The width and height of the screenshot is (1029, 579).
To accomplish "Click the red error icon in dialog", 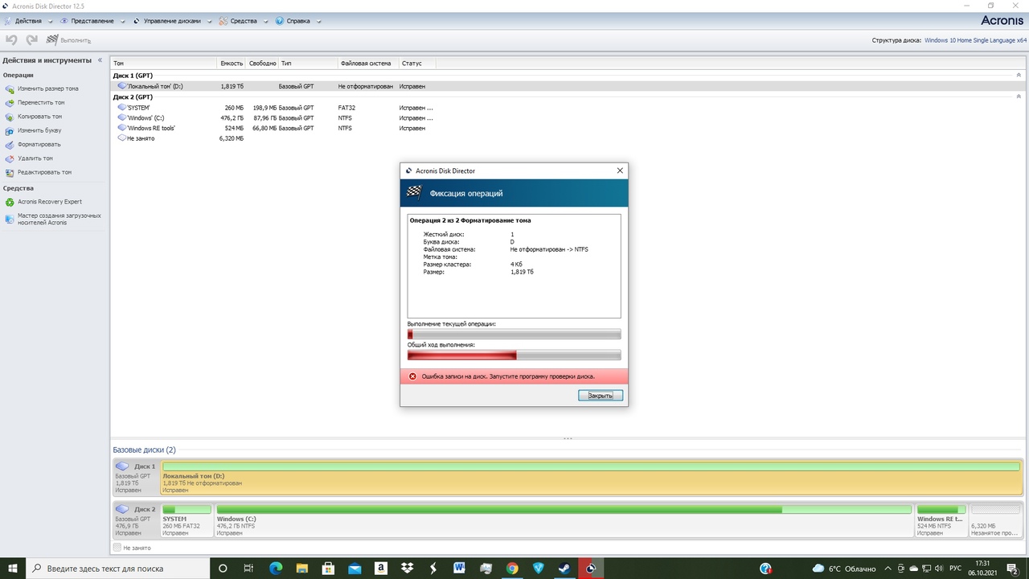I will click(x=412, y=376).
